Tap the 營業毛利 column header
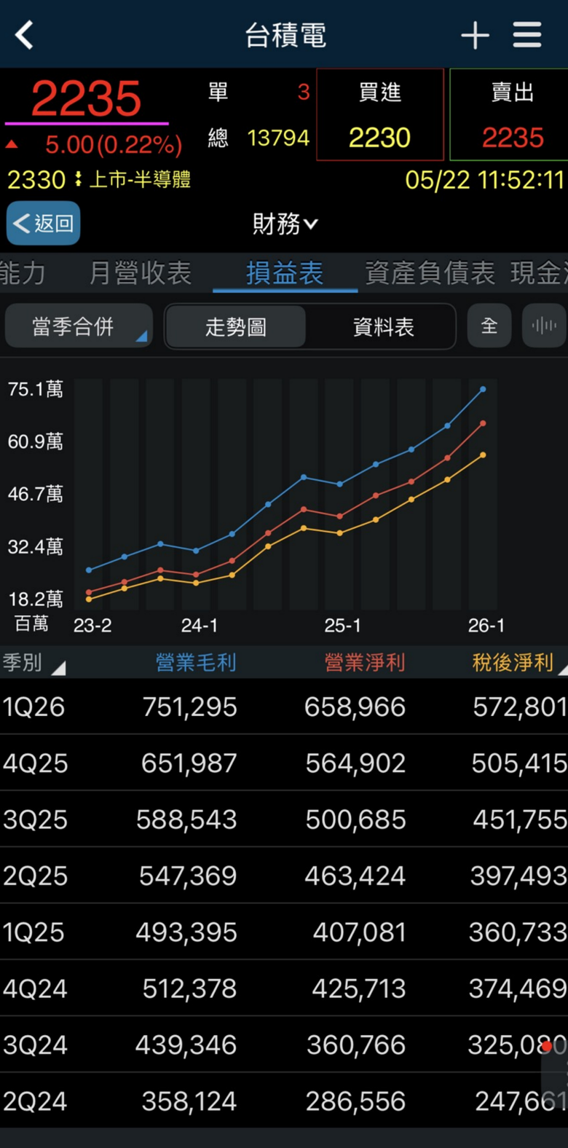Screen dimensions: 568x1148 point(196,663)
